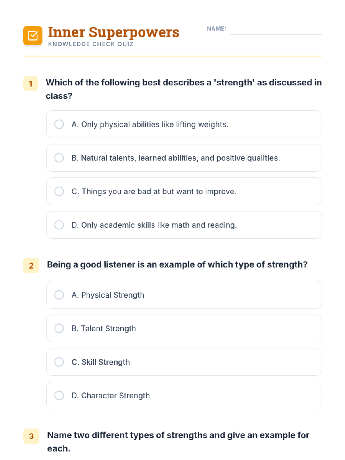This screenshot has height=460, width=345.
Task: Click the question 2 number badge
Action: pos(31,266)
